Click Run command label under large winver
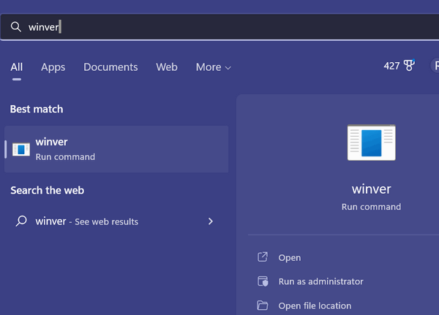The width and height of the screenshot is (439, 315). [x=371, y=207]
